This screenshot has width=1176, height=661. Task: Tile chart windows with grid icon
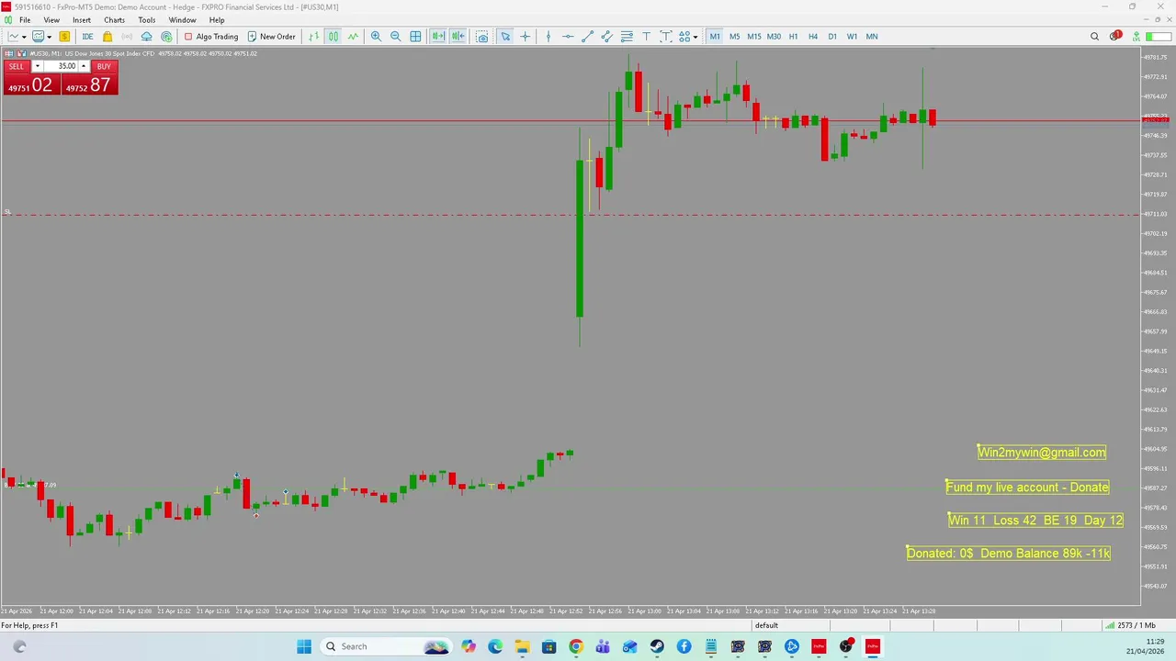(415, 37)
